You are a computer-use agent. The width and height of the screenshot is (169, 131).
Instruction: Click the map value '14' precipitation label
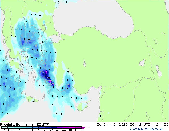tap(46, 60)
